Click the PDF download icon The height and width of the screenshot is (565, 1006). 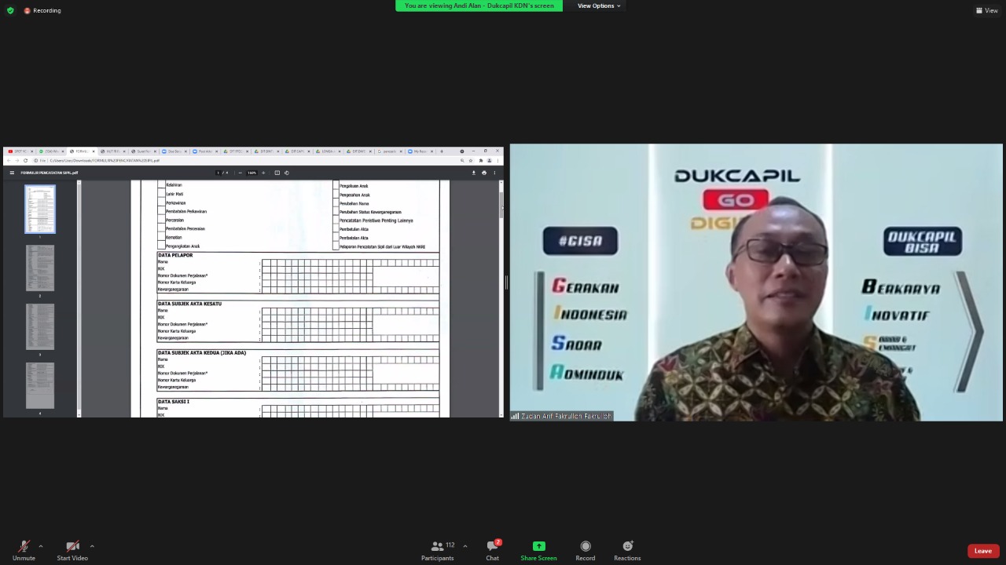click(473, 173)
